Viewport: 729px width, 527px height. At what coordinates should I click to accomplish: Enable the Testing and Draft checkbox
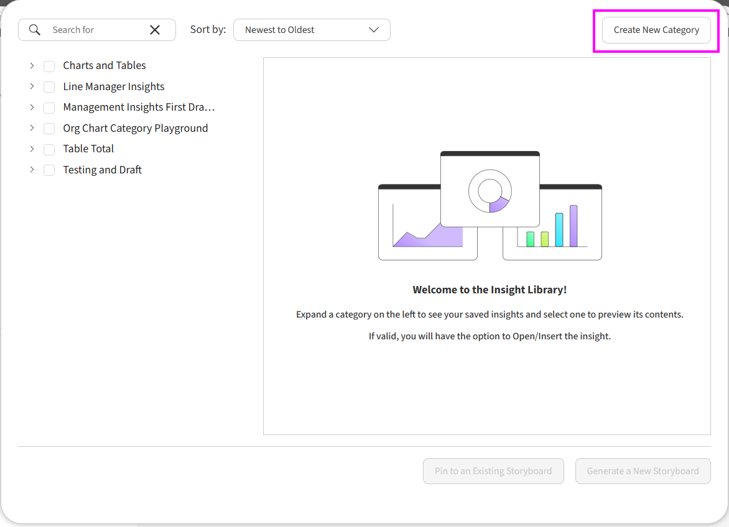click(x=49, y=170)
